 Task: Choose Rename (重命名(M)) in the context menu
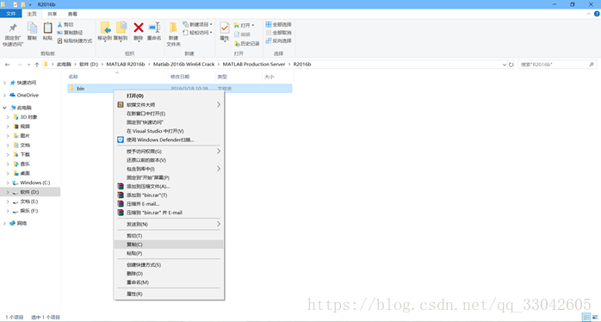coord(169,282)
